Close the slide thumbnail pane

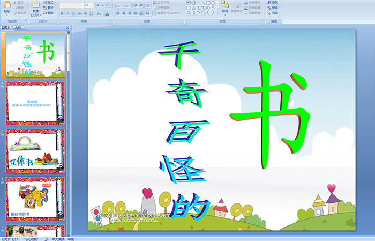[x=67, y=28]
